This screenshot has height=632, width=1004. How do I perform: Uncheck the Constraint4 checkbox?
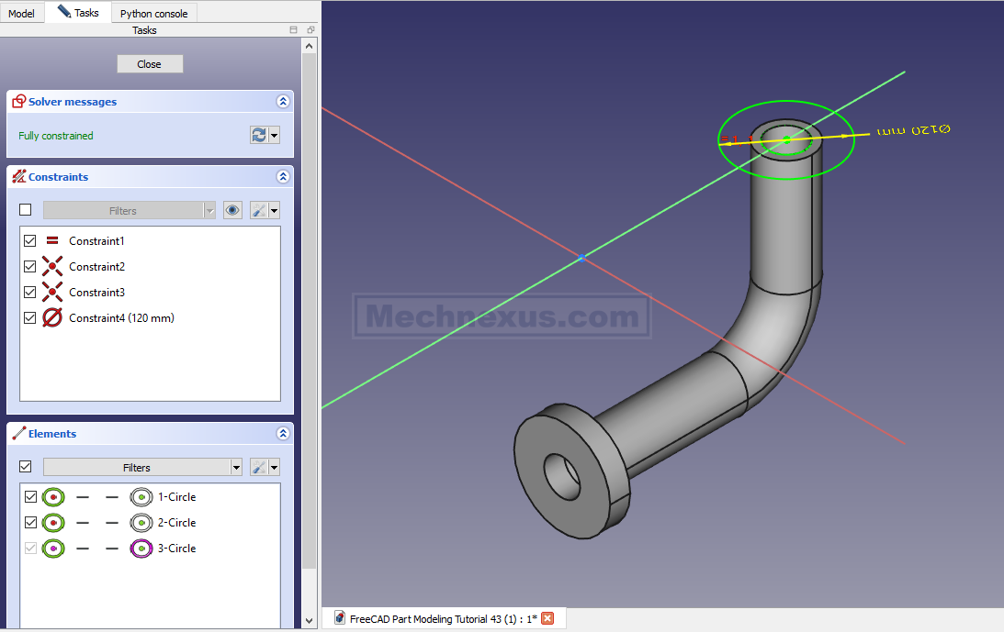[x=30, y=317]
